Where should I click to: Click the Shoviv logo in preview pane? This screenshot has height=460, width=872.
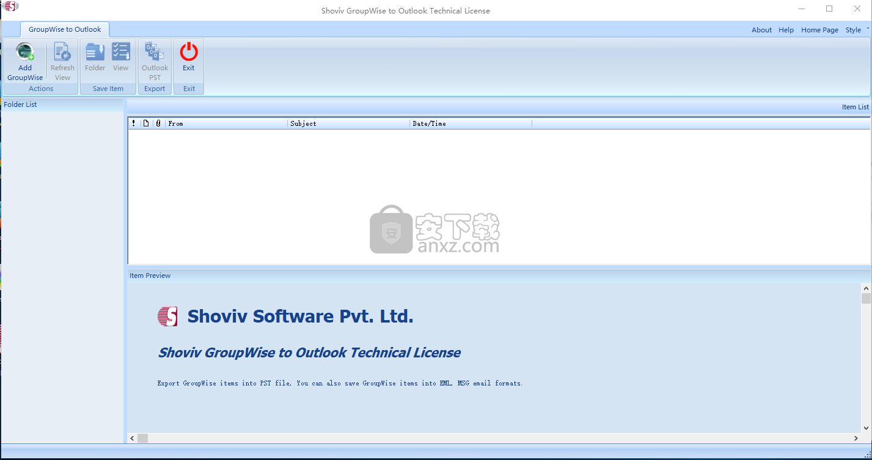pyautogui.click(x=167, y=316)
